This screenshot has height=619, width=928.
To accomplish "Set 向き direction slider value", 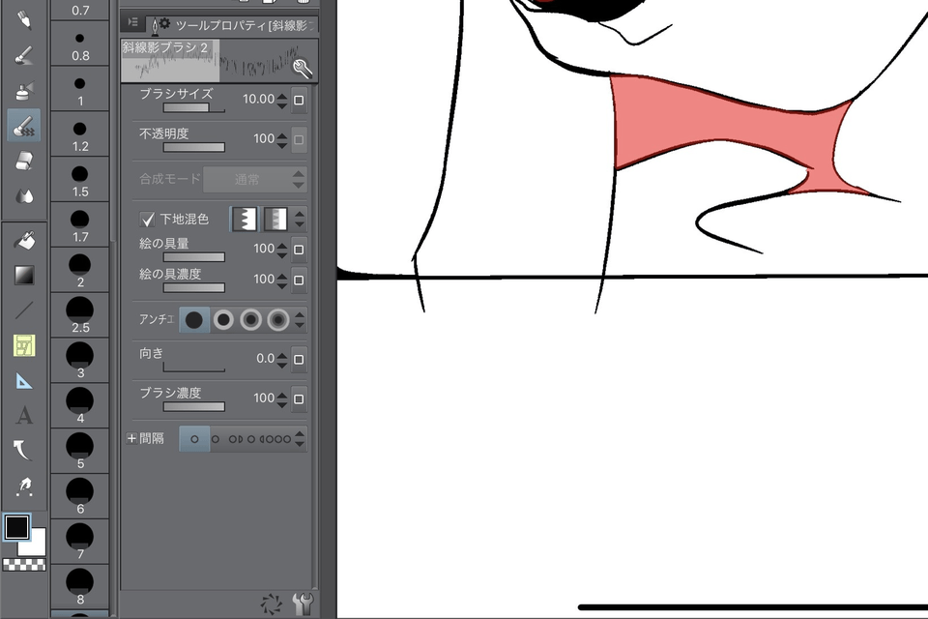I will click(194, 368).
